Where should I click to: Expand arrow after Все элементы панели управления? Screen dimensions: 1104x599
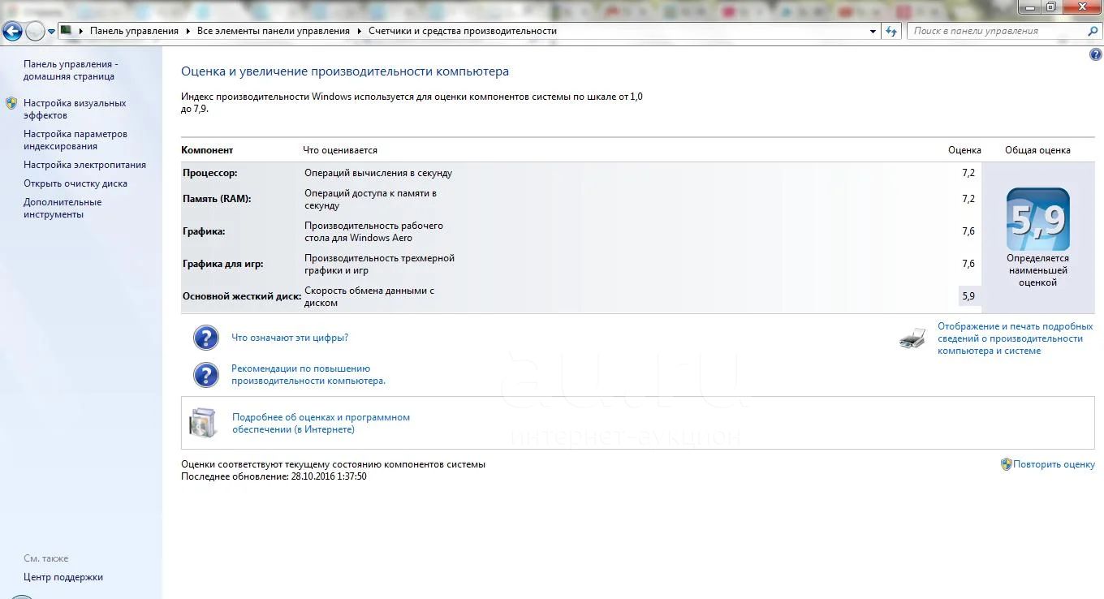(x=359, y=31)
